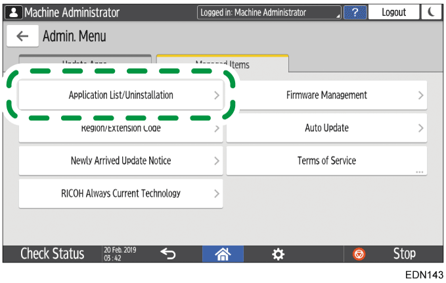446x283 pixels.
Task: Open Firmware Management
Action: pyautogui.click(x=326, y=95)
